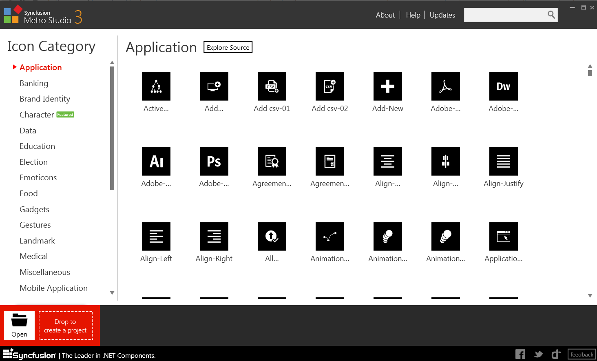Open the Twitter bird icon
The height and width of the screenshot is (361, 597).
pos(538,354)
